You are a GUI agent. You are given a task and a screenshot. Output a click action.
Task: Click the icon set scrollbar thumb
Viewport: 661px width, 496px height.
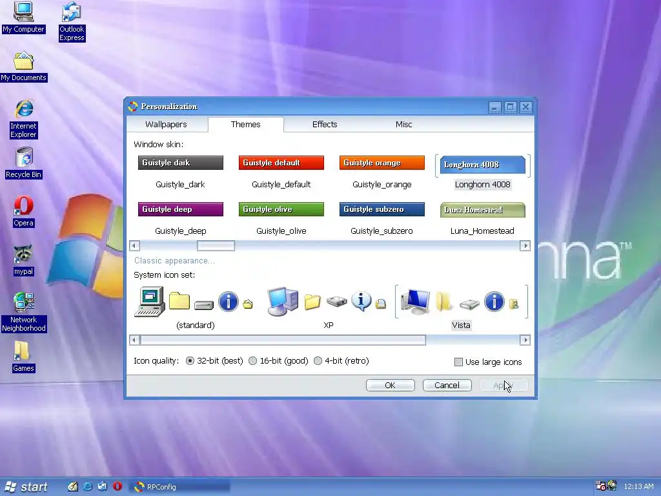tap(283, 340)
